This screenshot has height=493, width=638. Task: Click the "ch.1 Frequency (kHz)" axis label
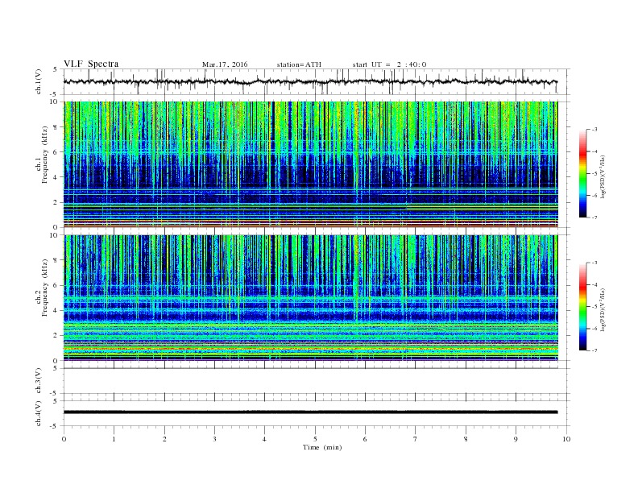(41, 155)
